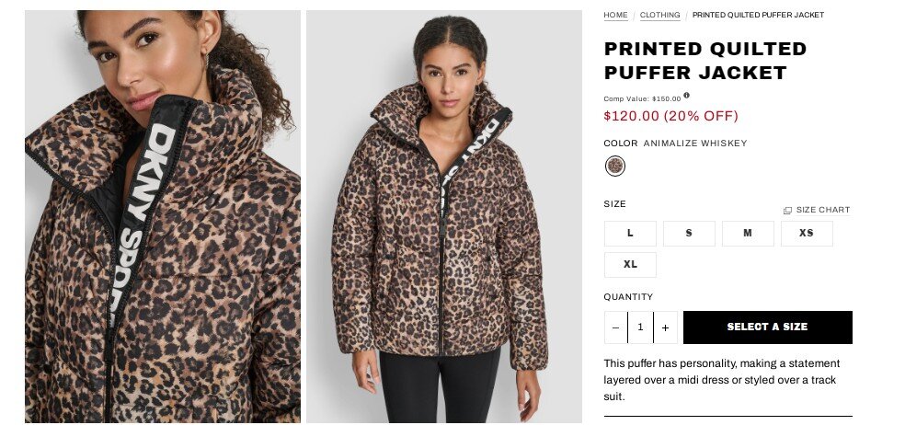
Task: Pick size XL option
Action: [x=630, y=264]
